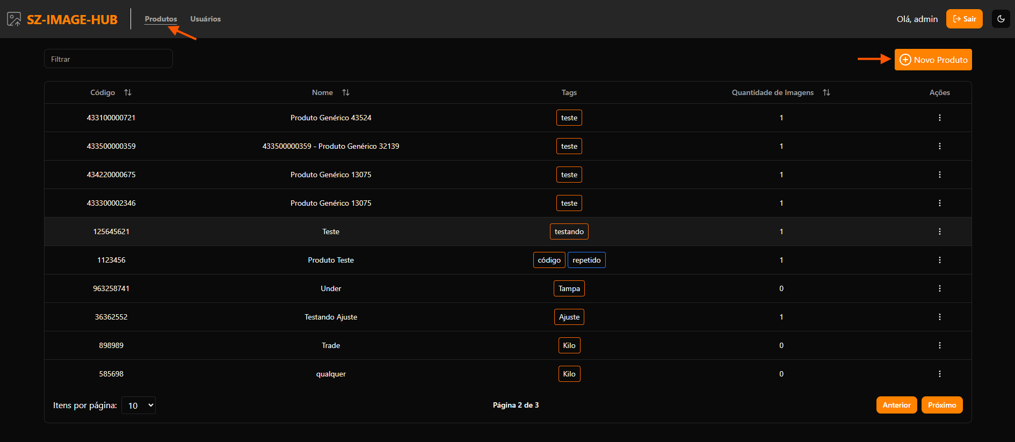This screenshot has width=1015, height=442.
Task: Click the Filtrar input field
Action: 108,59
